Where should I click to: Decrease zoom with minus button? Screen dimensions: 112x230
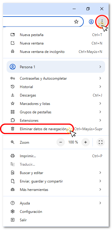(60, 142)
